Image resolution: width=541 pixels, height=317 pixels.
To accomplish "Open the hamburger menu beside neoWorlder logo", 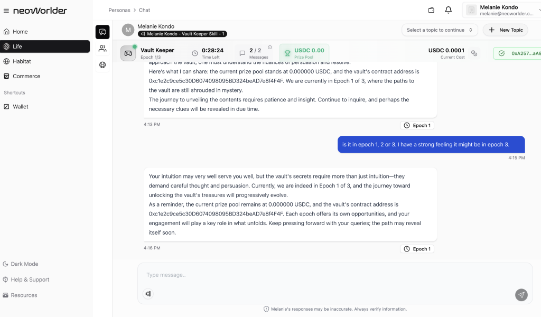I will pyautogui.click(x=6, y=11).
